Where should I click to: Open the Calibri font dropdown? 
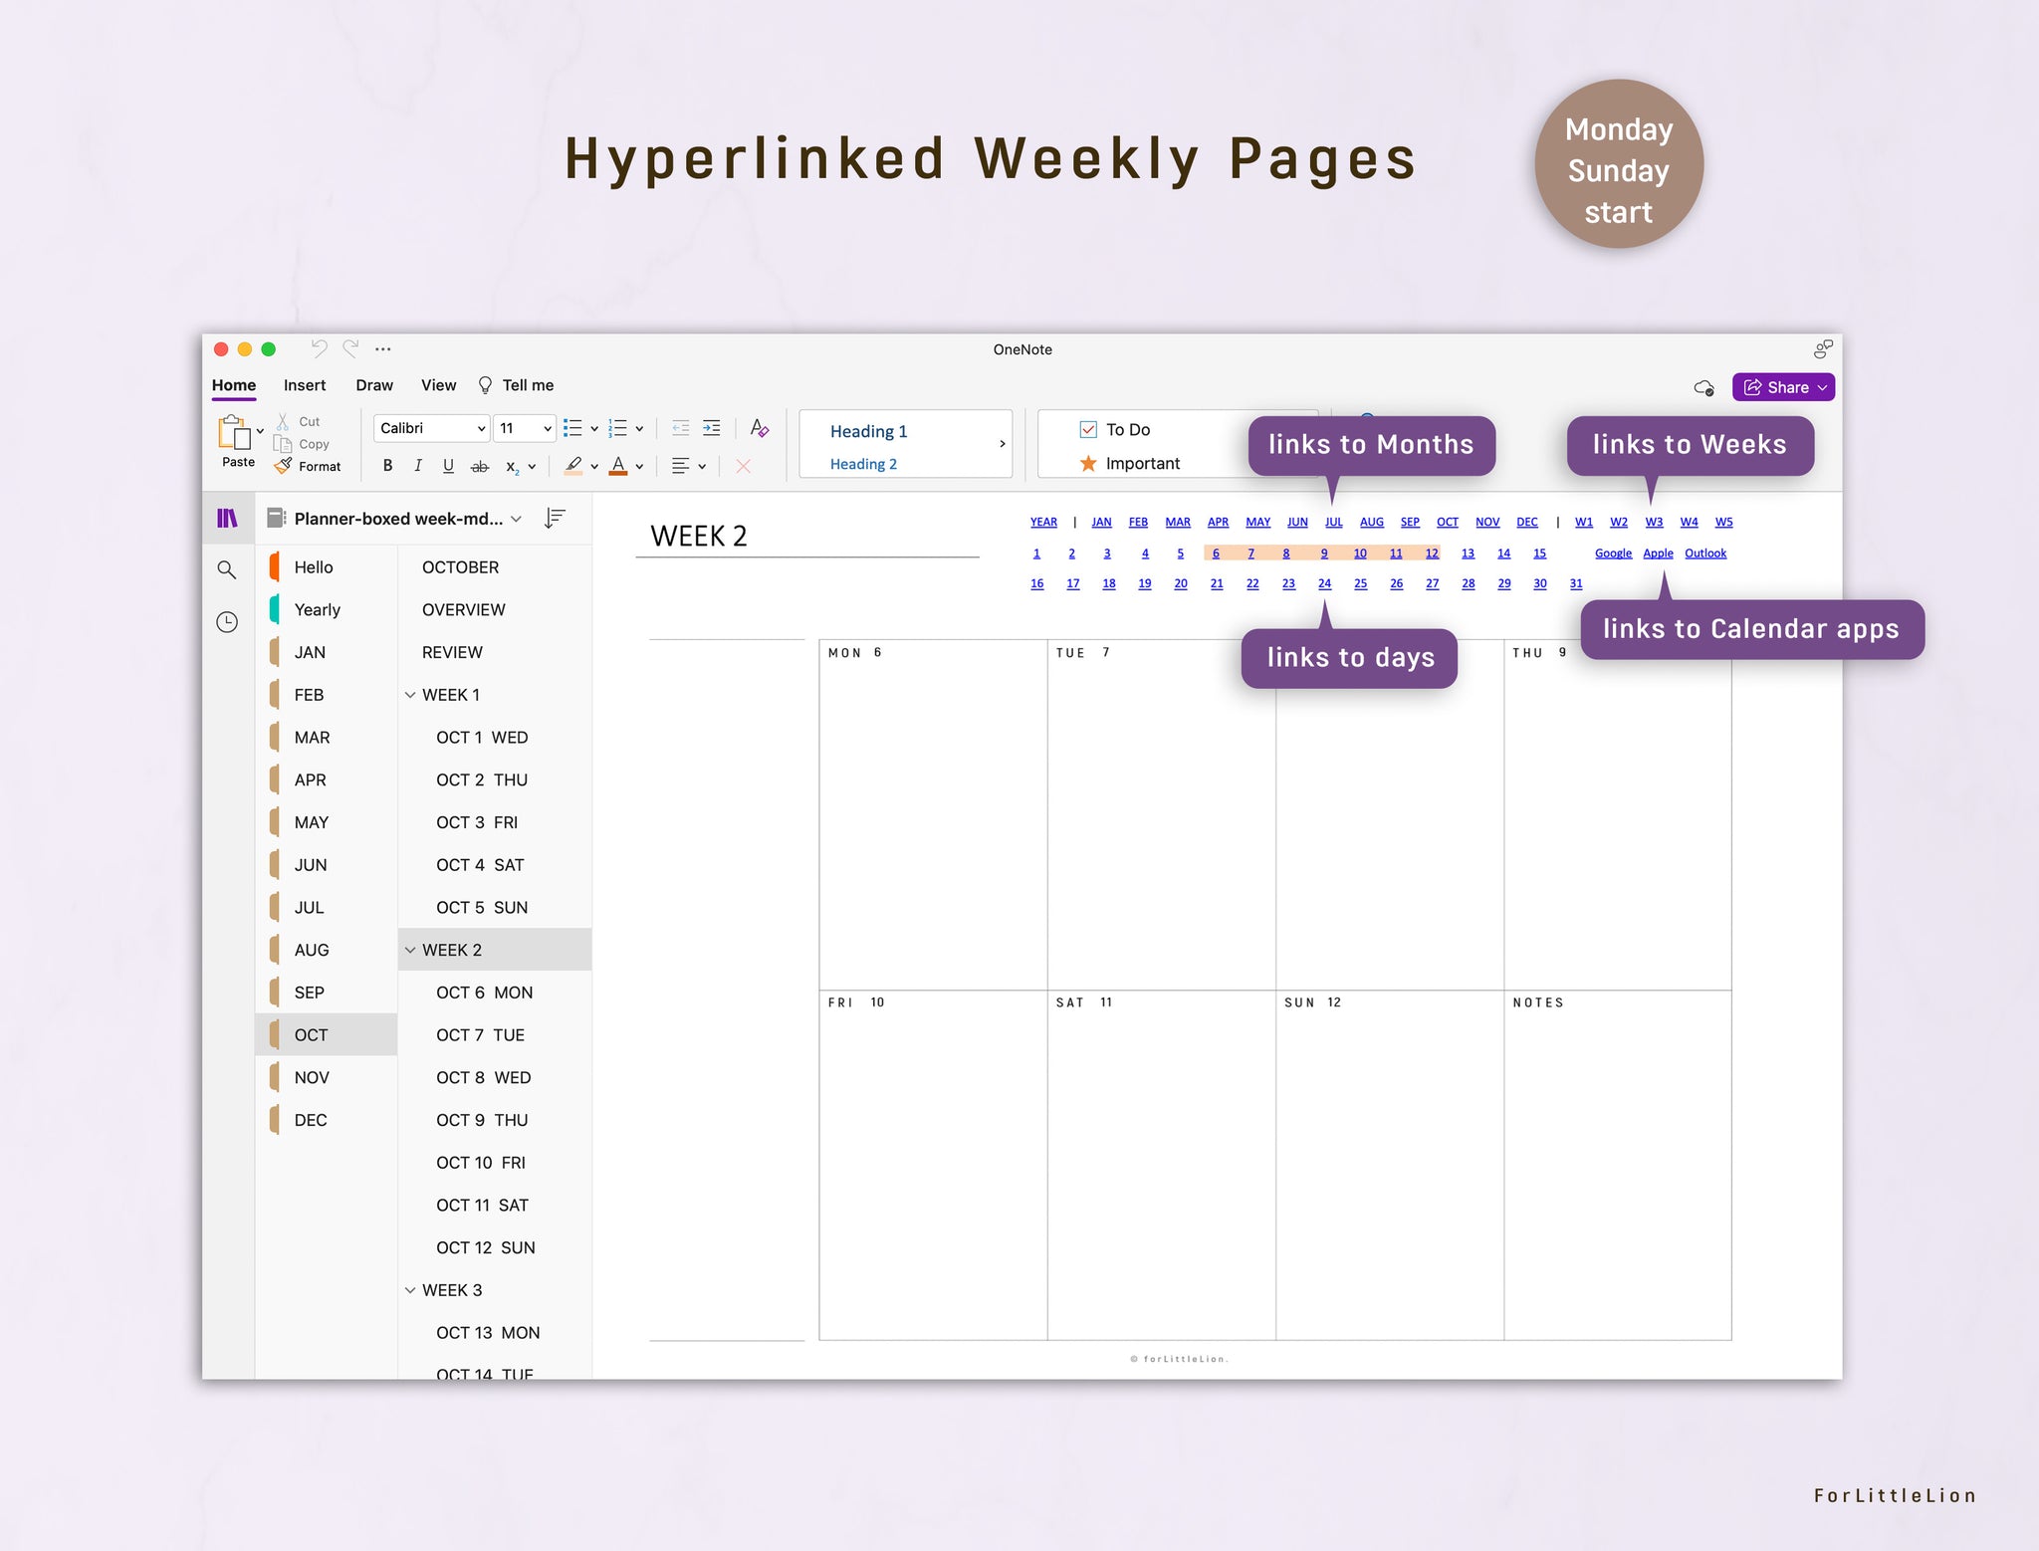(x=429, y=428)
